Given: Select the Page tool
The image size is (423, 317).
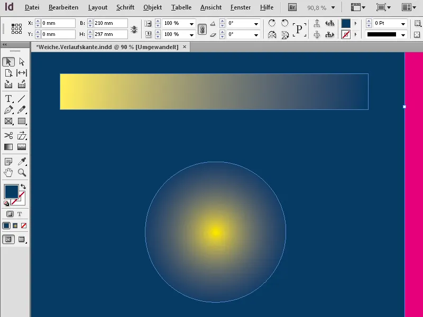Looking at the screenshot, I should [8, 73].
